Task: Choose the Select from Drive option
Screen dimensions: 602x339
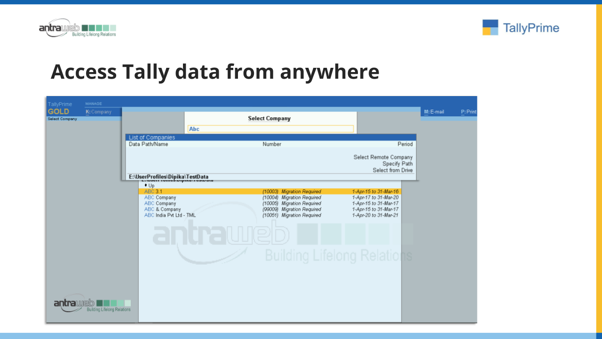Action: tap(393, 170)
